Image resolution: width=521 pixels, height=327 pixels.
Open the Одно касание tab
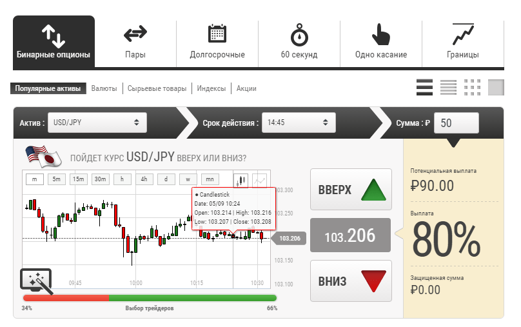point(381,42)
